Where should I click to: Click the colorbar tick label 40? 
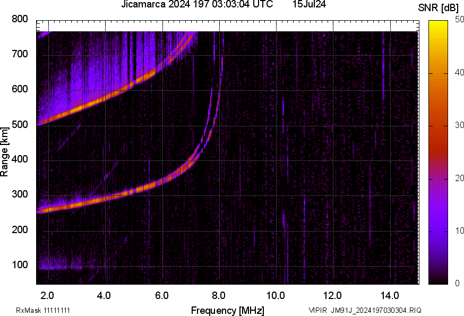pyautogui.click(x=460, y=72)
